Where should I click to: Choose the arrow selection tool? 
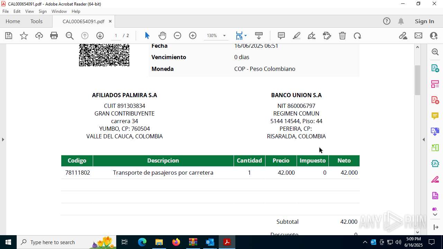[x=147, y=36]
